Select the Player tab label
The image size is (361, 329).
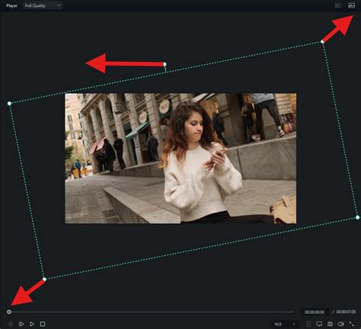click(11, 5)
